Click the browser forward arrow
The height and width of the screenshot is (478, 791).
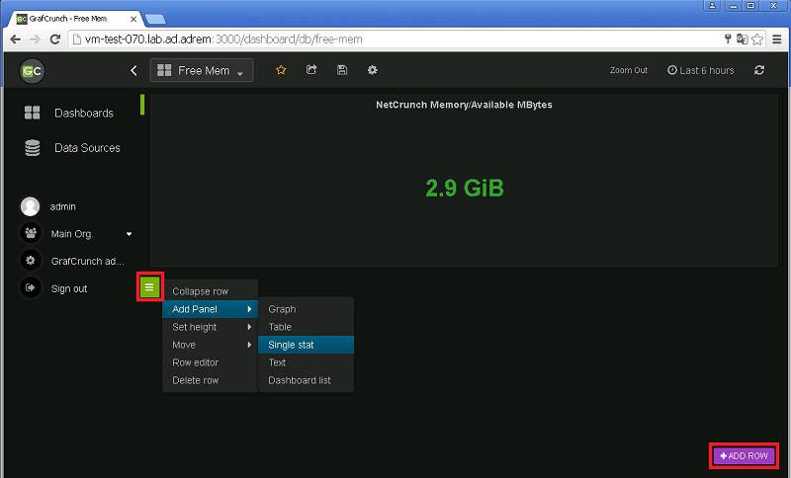tap(35, 40)
